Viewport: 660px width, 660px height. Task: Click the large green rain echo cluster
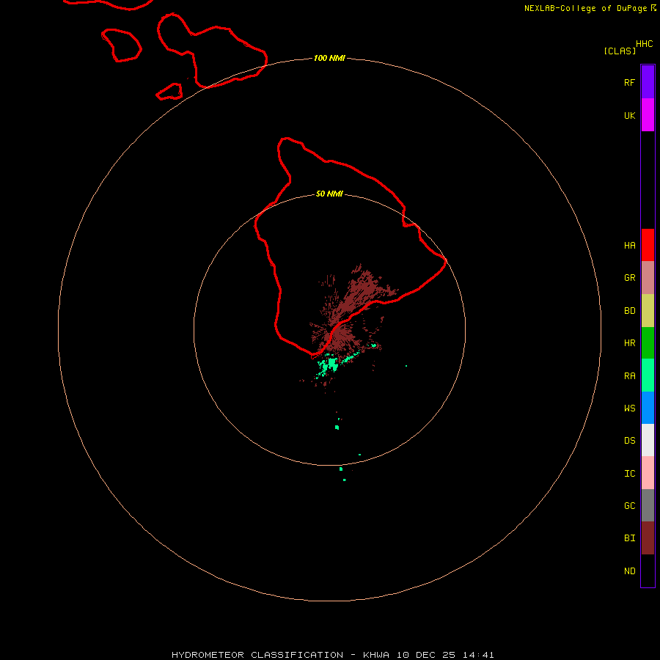coord(329,364)
